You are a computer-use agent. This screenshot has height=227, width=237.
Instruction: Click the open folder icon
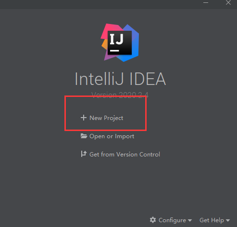pos(84,136)
